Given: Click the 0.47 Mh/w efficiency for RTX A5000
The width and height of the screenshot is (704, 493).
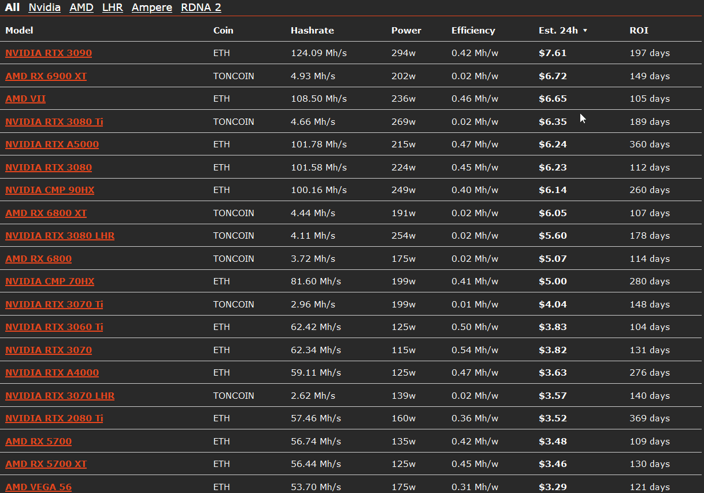Looking at the screenshot, I should pos(475,144).
